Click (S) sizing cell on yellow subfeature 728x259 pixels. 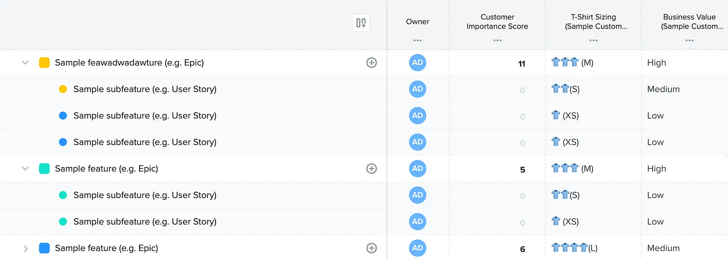pyautogui.click(x=565, y=89)
